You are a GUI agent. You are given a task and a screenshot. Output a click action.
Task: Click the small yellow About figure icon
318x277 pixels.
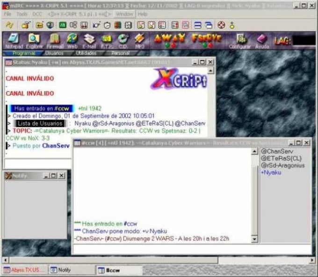click(x=232, y=25)
